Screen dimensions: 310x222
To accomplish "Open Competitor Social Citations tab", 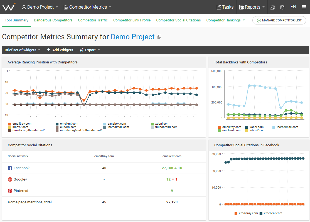I will click(178, 20).
